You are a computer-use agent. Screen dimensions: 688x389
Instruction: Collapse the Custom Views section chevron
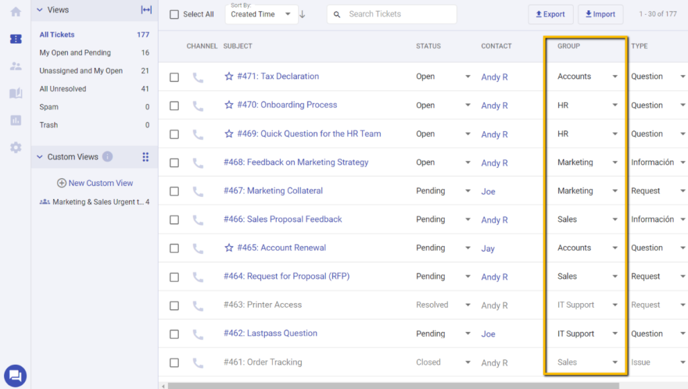[40, 157]
